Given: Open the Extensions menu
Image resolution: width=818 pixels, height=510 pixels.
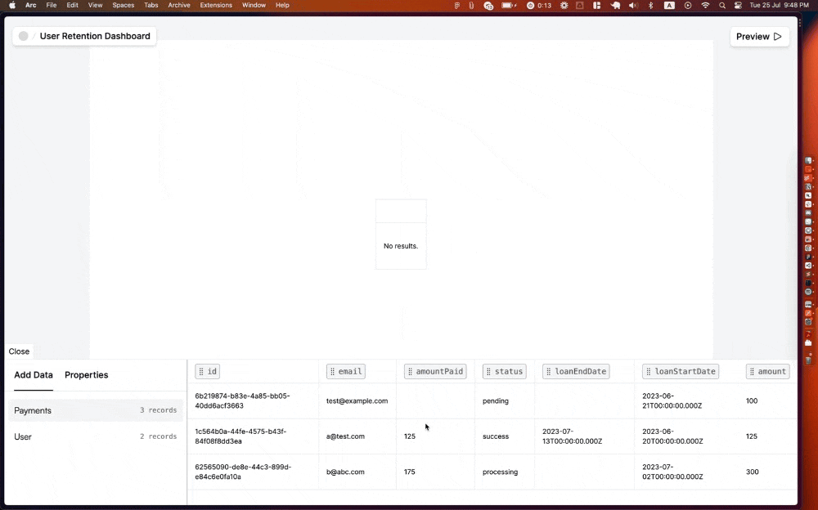Looking at the screenshot, I should [216, 5].
